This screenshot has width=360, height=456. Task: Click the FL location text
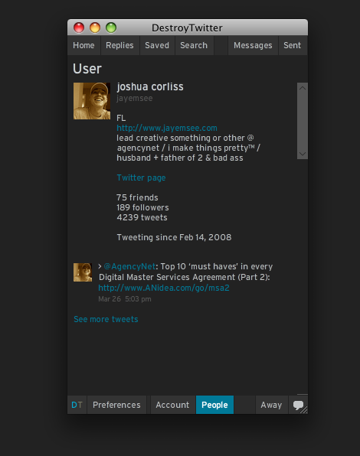121,118
